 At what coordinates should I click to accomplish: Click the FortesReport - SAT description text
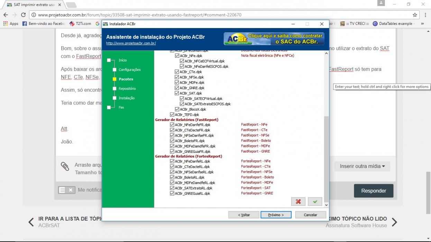256,188
